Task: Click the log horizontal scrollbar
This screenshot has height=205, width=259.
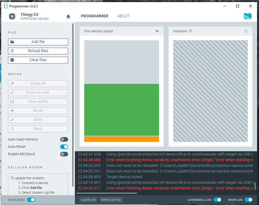Action: (x=107, y=193)
